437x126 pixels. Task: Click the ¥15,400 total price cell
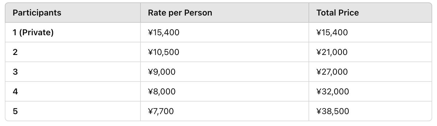click(370, 32)
